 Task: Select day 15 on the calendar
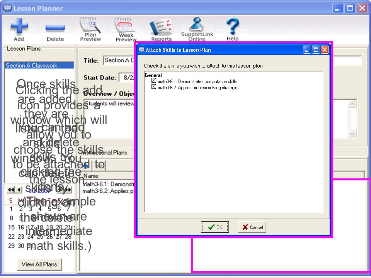point(11,227)
